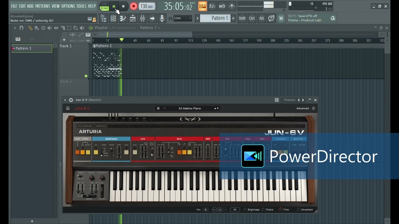The image size is (399, 224).
Task: Expand pattern selector left arrow
Action: (x=197, y=18)
